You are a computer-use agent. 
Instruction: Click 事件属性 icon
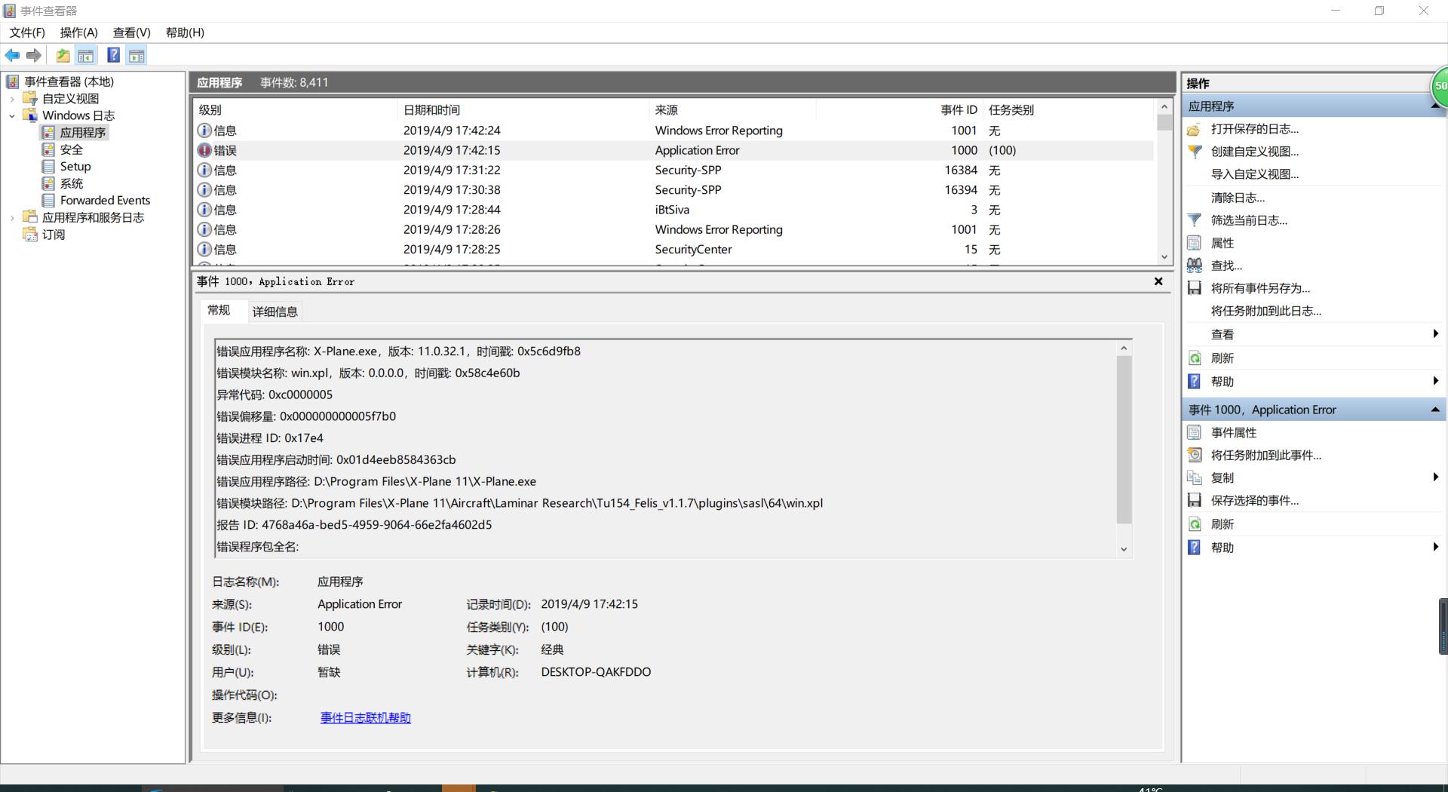[1195, 432]
